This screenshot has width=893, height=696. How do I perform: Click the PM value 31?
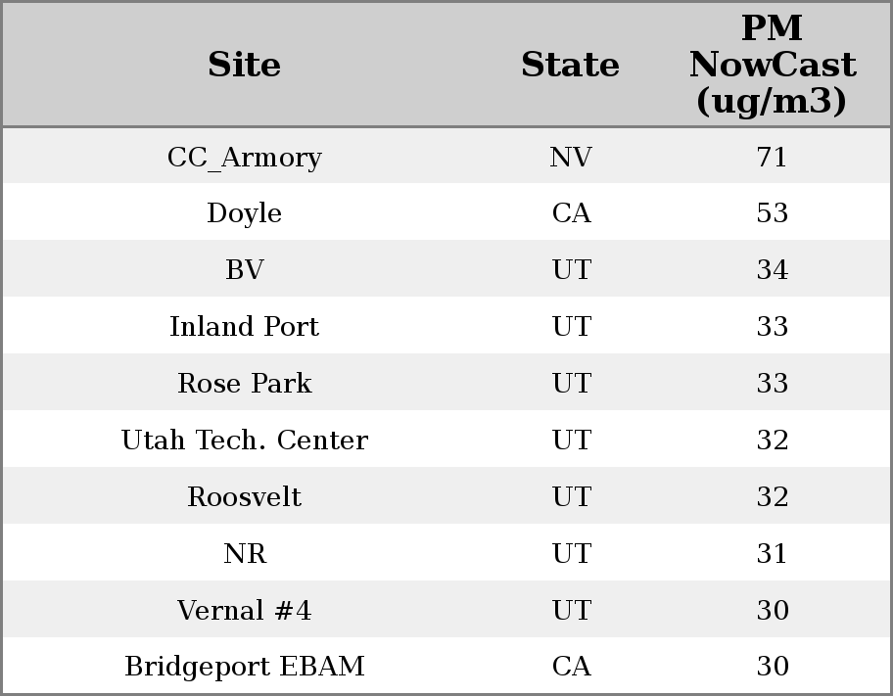click(x=772, y=553)
